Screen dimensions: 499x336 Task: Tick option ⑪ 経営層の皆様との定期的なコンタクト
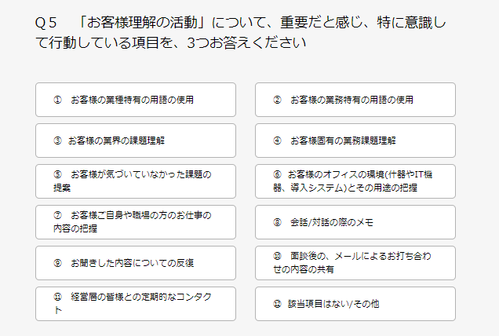pyautogui.click(x=136, y=304)
